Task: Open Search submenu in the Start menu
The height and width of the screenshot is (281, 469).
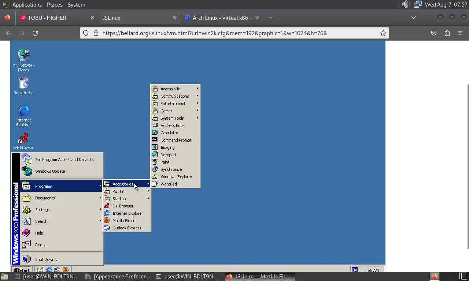Action: (62, 221)
